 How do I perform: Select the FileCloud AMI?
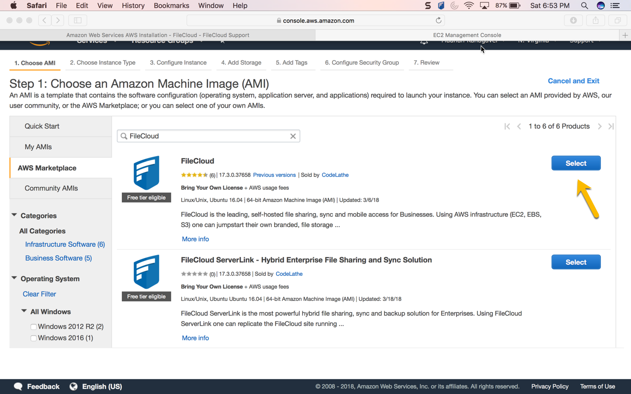[x=576, y=163]
